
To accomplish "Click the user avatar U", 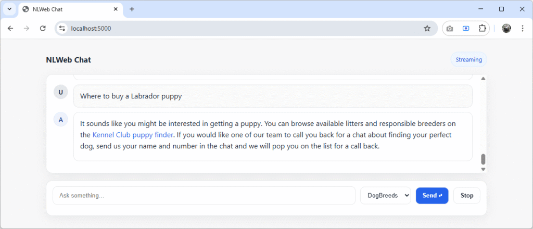I will tap(61, 92).
